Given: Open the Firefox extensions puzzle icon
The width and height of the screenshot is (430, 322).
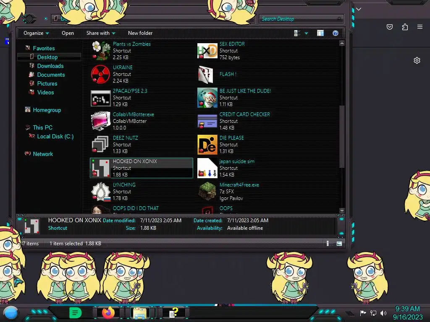Looking at the screenshot, I should [x=405, y=27].
